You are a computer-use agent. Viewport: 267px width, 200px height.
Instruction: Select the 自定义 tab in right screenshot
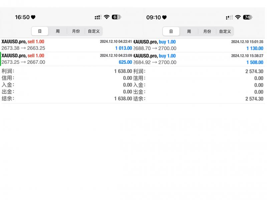225,31
